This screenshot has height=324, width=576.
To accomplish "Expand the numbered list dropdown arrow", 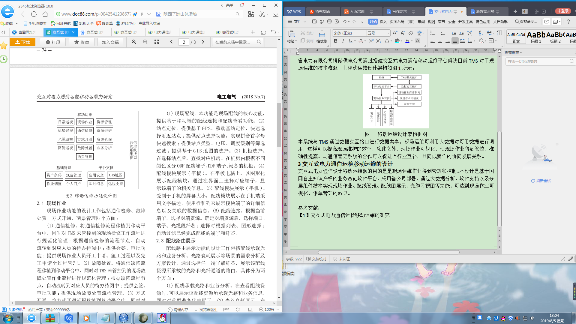I will point(447,33).
